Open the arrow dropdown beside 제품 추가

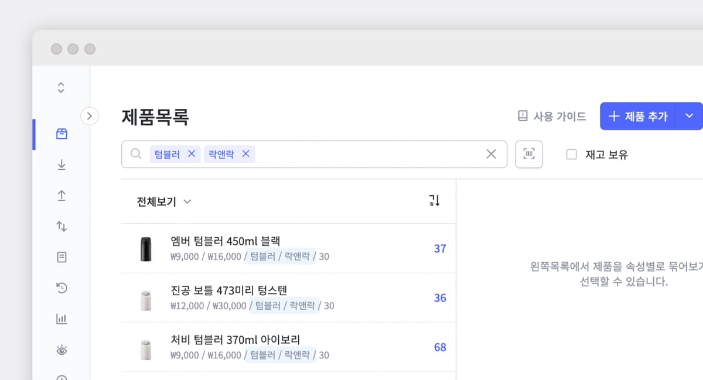[690, 116]
